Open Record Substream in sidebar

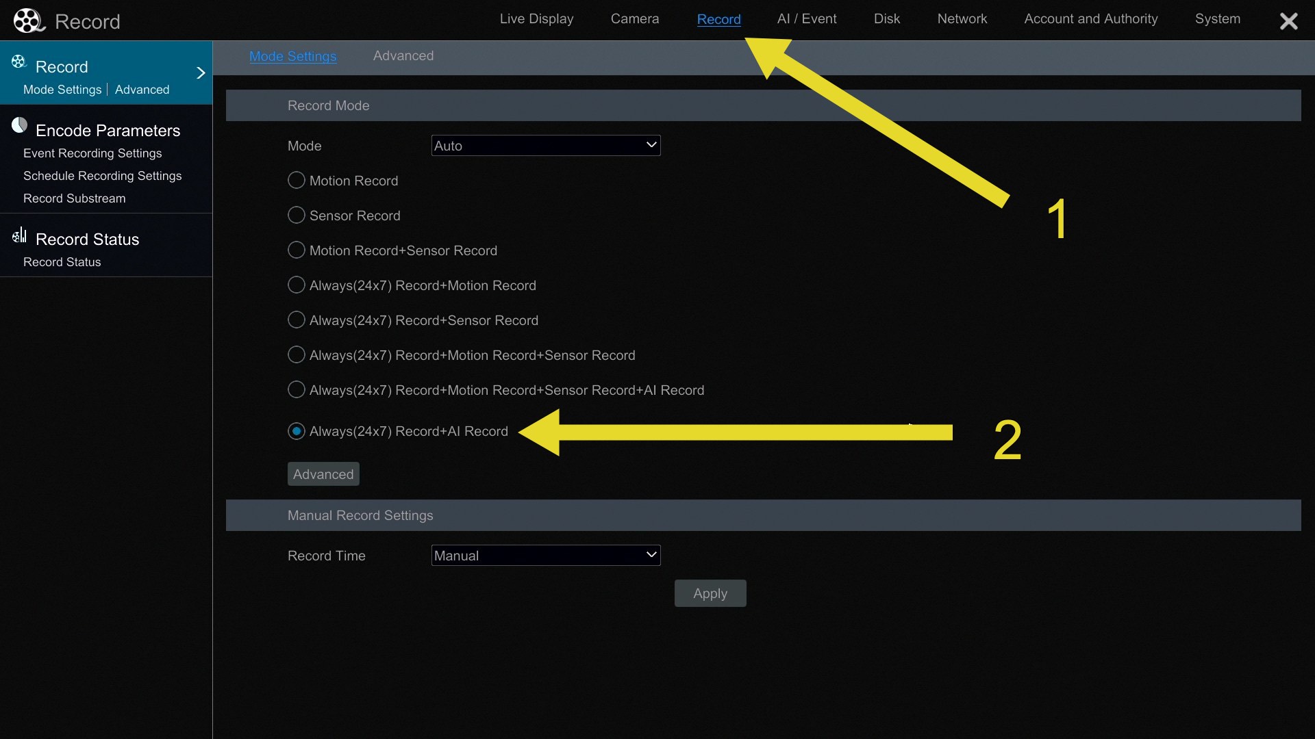tap(75, 198)
